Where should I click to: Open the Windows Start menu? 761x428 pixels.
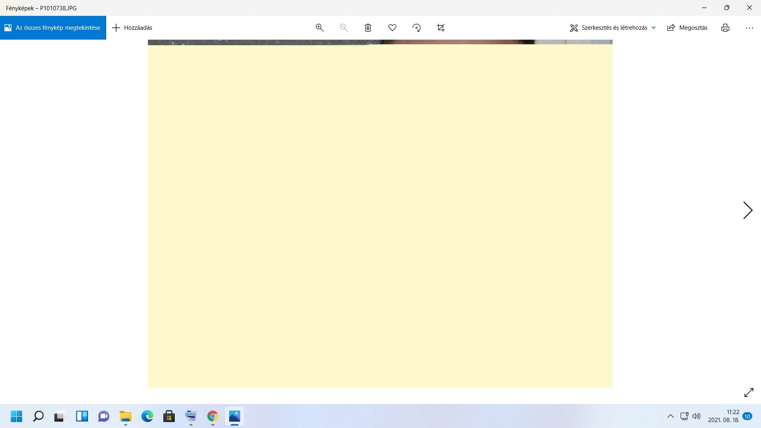point(16,417)
